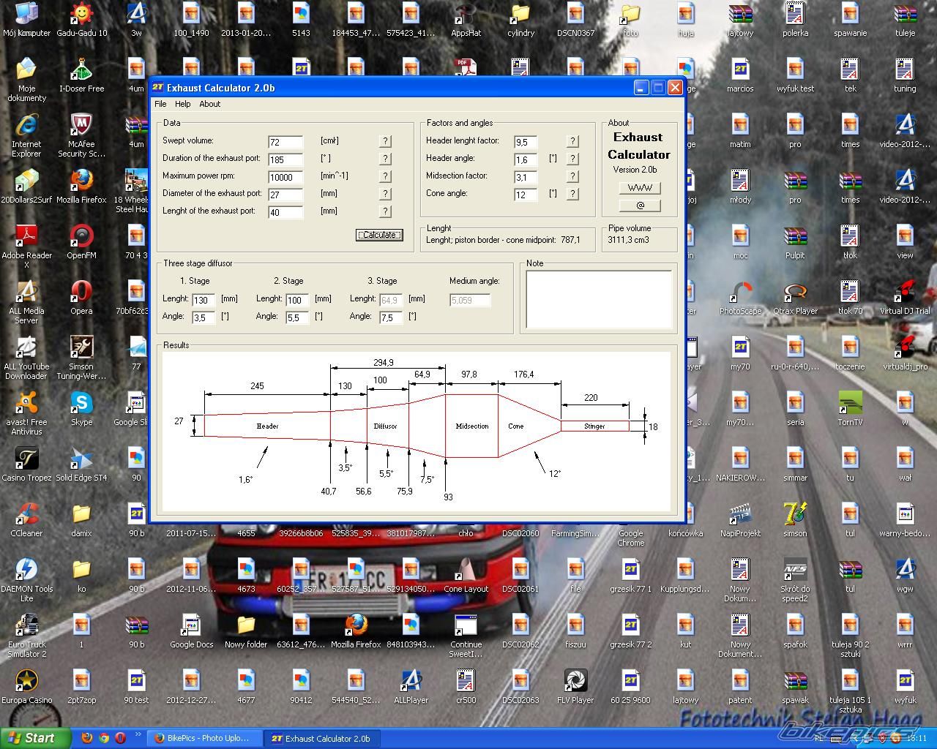This screenshot has height=749, width=937.
Task: Open the Google Chrome desktop shortcut
Action: (630, 521)
